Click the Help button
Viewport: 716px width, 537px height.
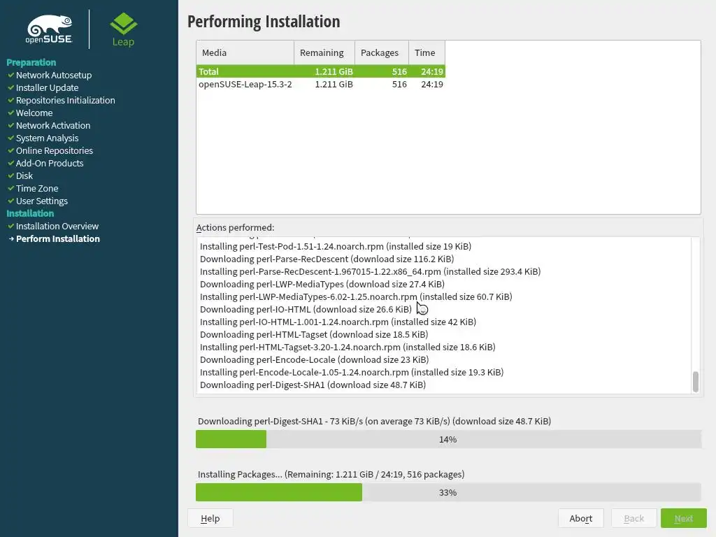(x=210, y=518)
